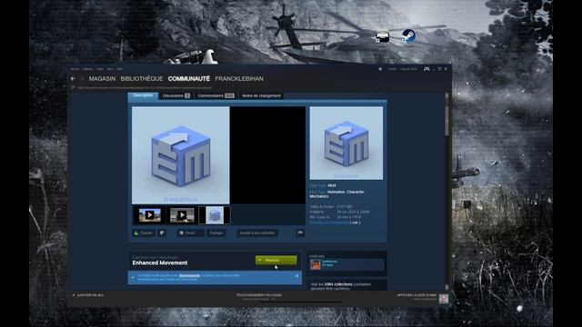Image resolution: width=582 pixels, height=327 pixels.
Task: Play the second video thumbnail
Action: (182, 215)
